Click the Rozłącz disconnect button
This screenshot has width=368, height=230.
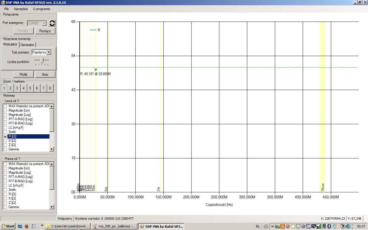click(45, 31)
